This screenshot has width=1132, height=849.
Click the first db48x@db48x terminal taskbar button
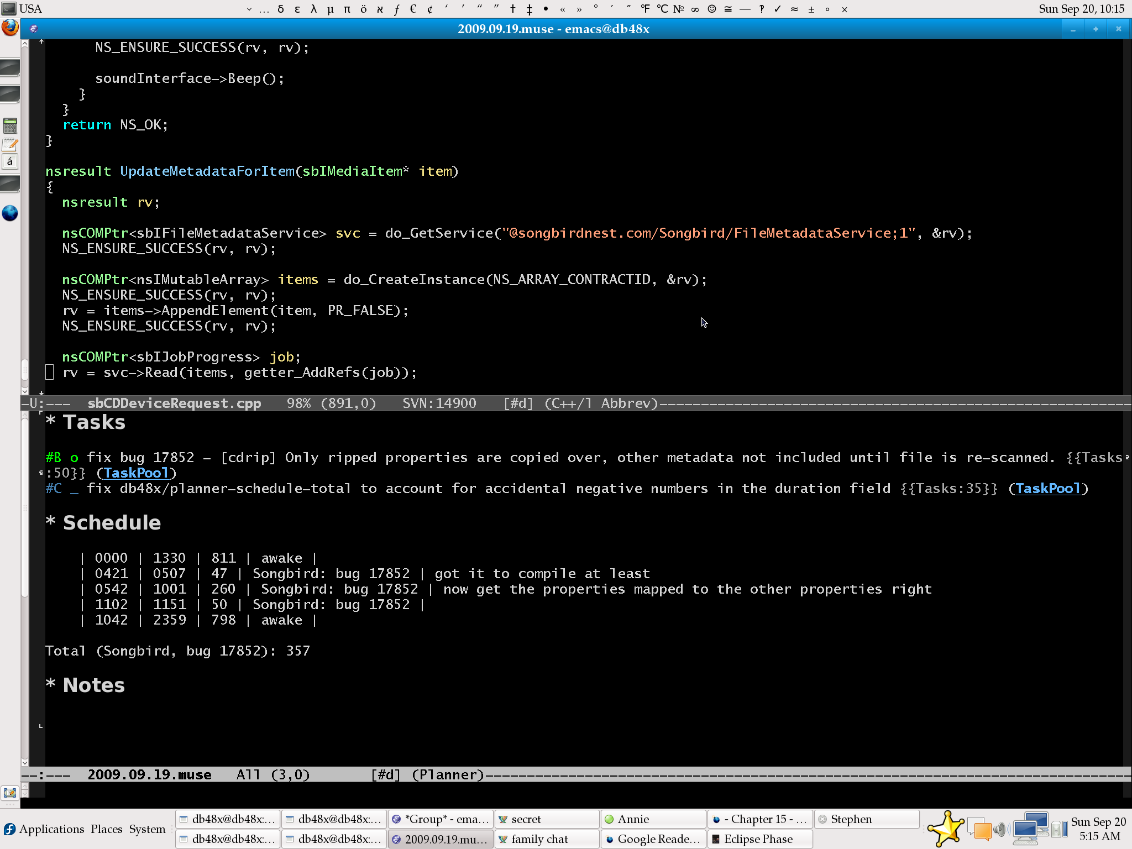point(227,819)
